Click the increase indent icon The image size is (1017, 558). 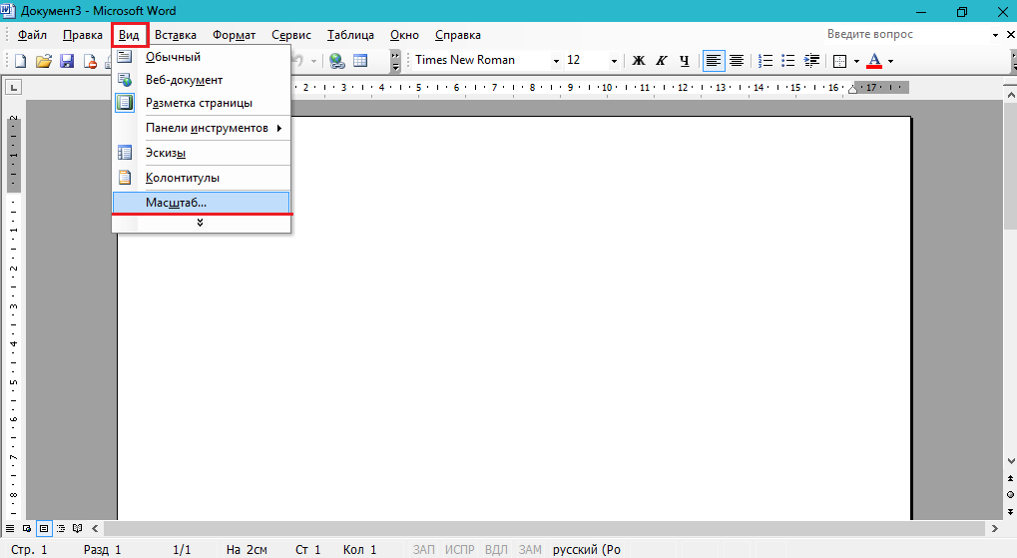click(810, 61)
